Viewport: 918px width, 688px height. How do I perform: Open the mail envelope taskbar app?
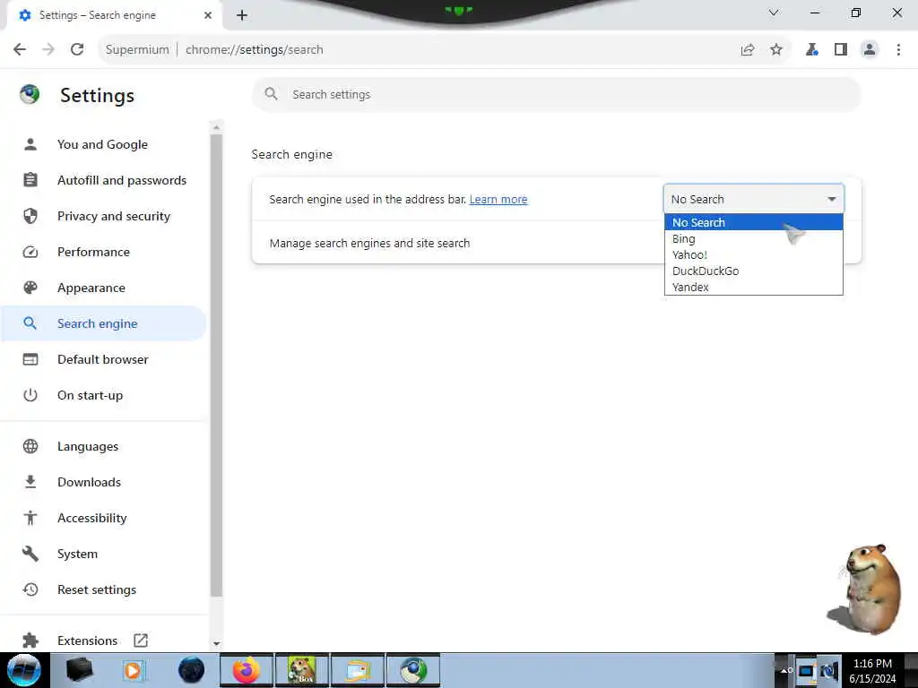pos(358,670)
